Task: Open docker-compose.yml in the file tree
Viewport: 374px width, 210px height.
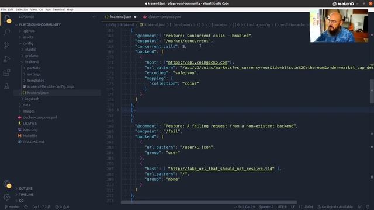Action: click(40, 117)
